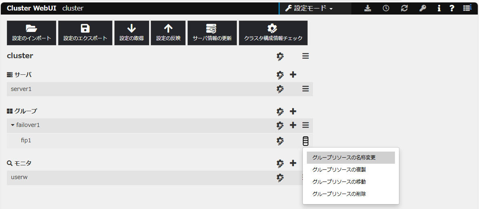The width and height of the screenshot is (479, 209).
Task: Open the 設定モード mode dropdown
Action: (x=309, y=8)
